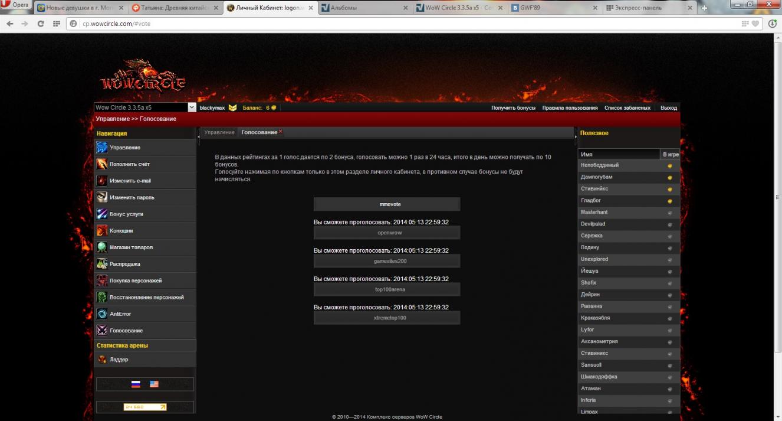Click the AntiError sidebar icon
This screenshot has width=782, height=421.
(102, 314)
